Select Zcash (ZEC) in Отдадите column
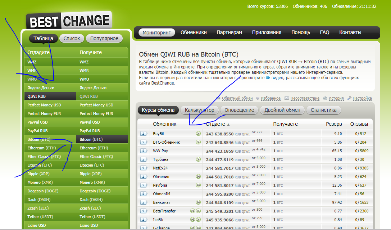This screenshot has height=230, width=391. [x=50, y=208]
